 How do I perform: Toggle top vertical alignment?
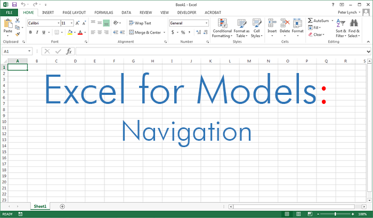click(x=93, y=23)
